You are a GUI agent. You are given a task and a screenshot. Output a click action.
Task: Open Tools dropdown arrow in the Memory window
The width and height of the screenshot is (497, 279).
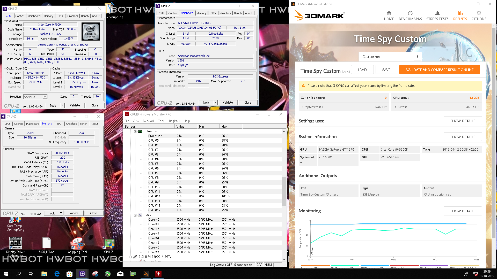[61, 213]
